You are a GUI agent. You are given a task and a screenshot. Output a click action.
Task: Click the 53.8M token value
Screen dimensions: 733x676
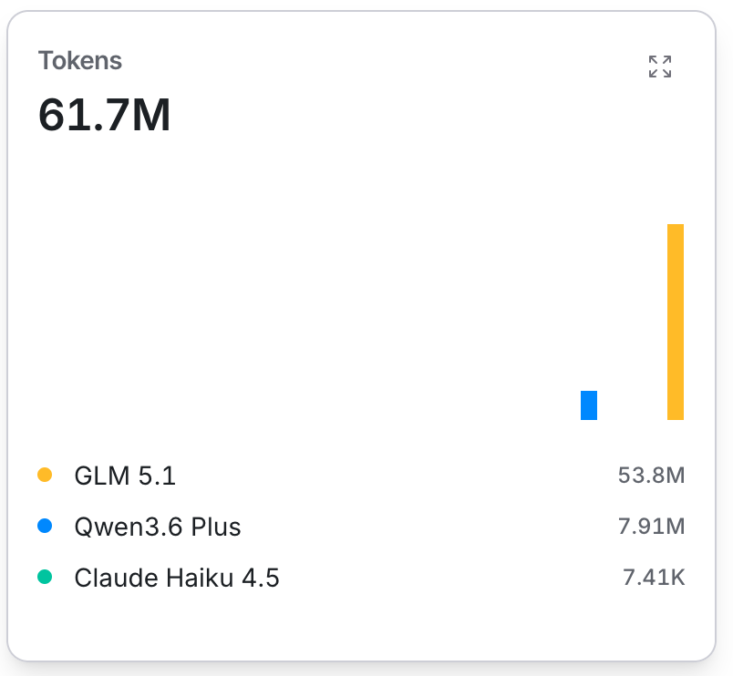651,476
